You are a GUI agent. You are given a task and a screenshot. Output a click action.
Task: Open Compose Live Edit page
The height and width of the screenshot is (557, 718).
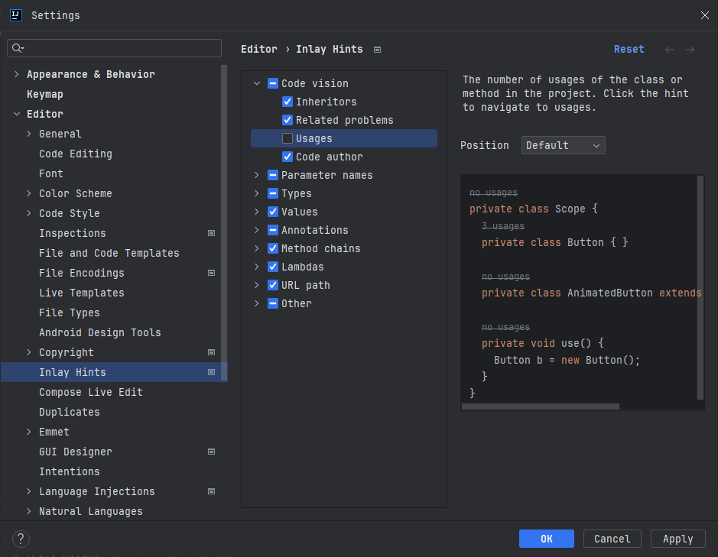[91, 392]
